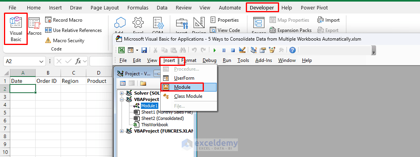Click the Insert Function fx button
This screenshot has height=157, width=420.
(x=78, y=62)
